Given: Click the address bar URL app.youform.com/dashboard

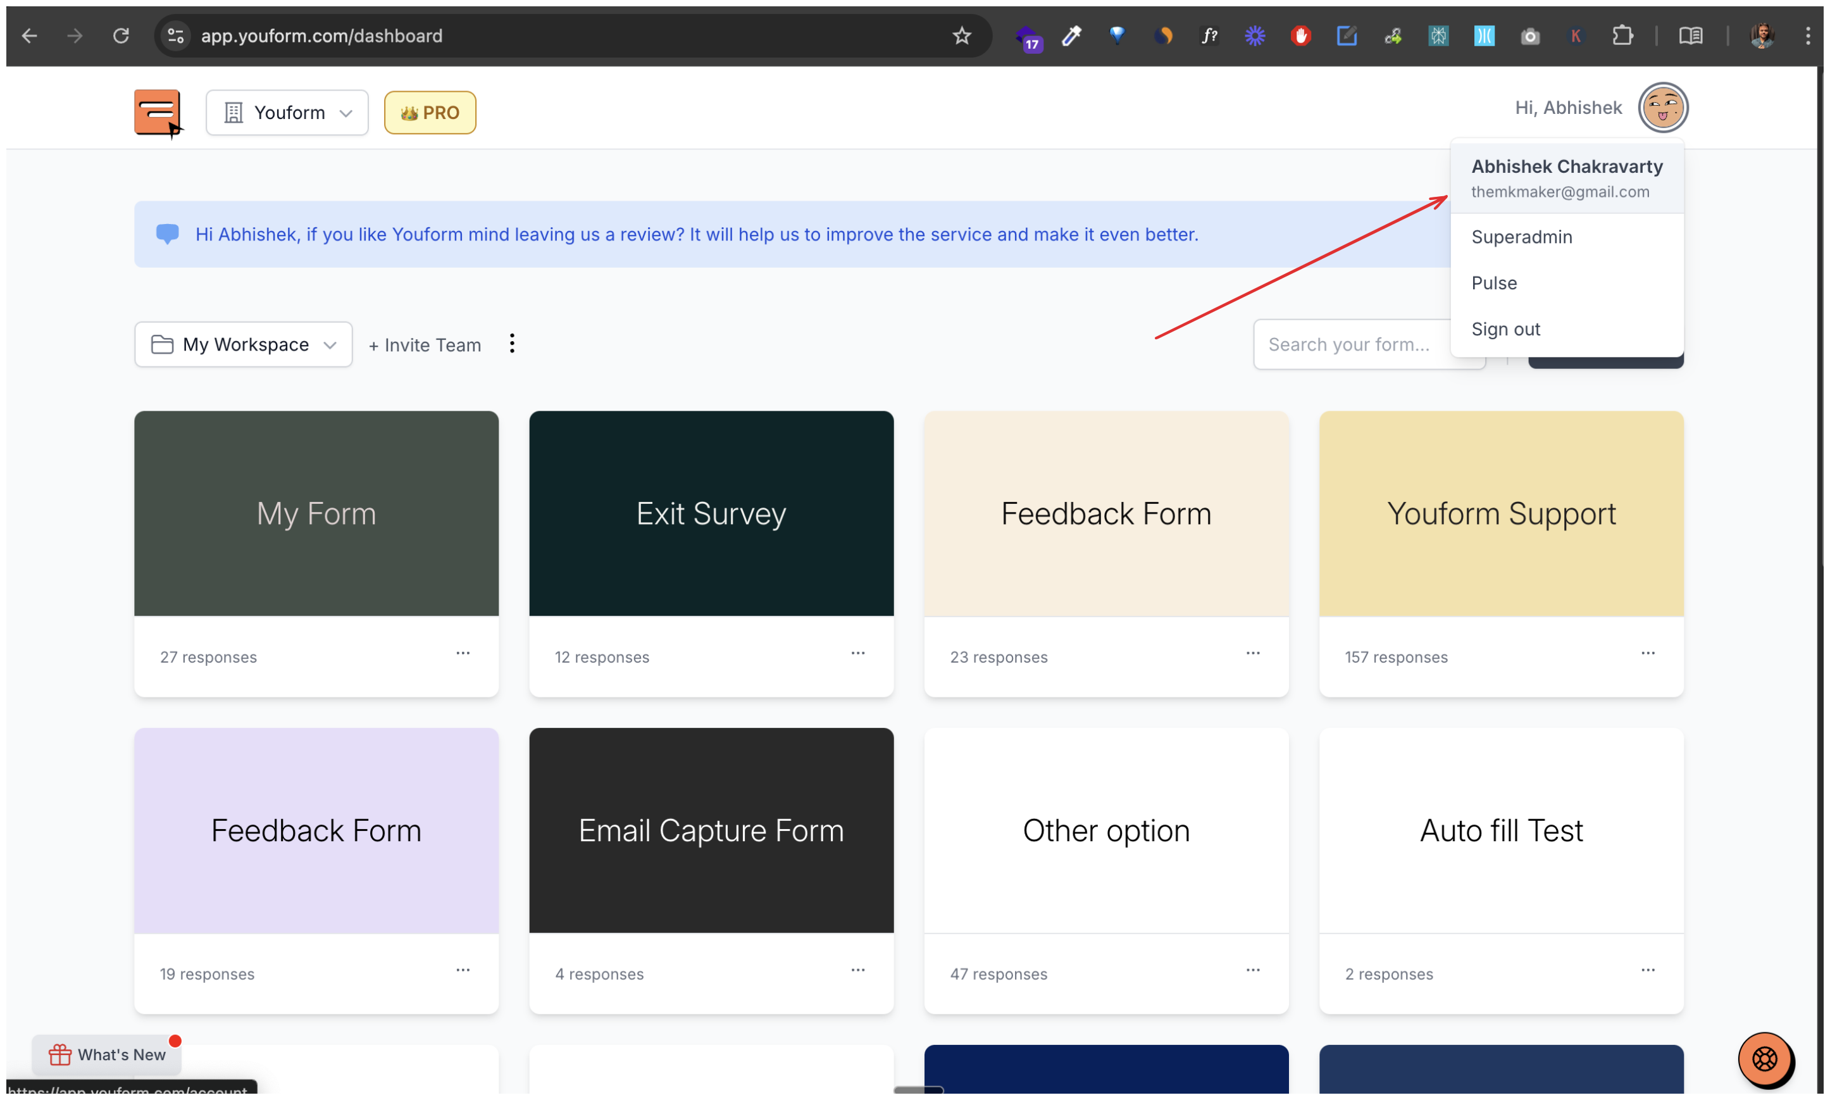Looking at the screenshot, I should (321, 35).
